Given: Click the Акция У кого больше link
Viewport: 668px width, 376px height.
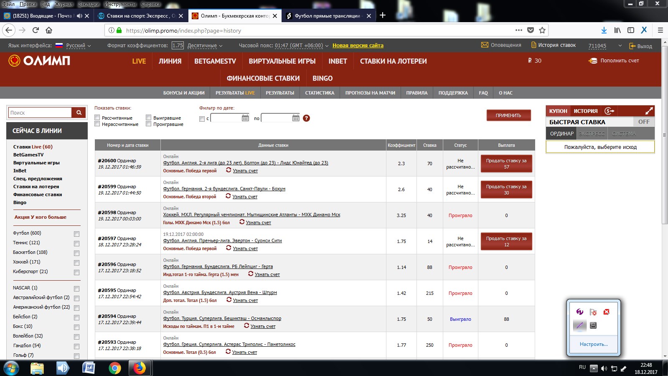Looking at the screenshot, I should pos(41,217).
